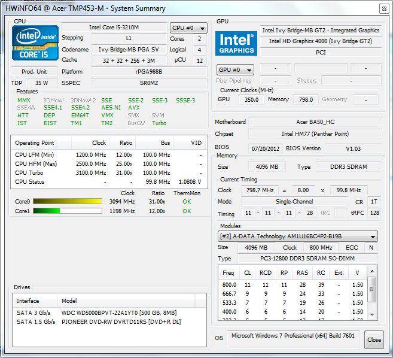The height and width of the screenshot is (358, 393).
Task: Click the Intel Core i5 logo
Action: 35,43
